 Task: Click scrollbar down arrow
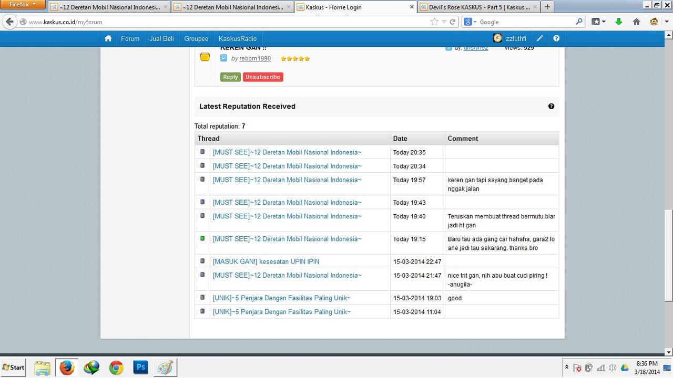point(668,352)
